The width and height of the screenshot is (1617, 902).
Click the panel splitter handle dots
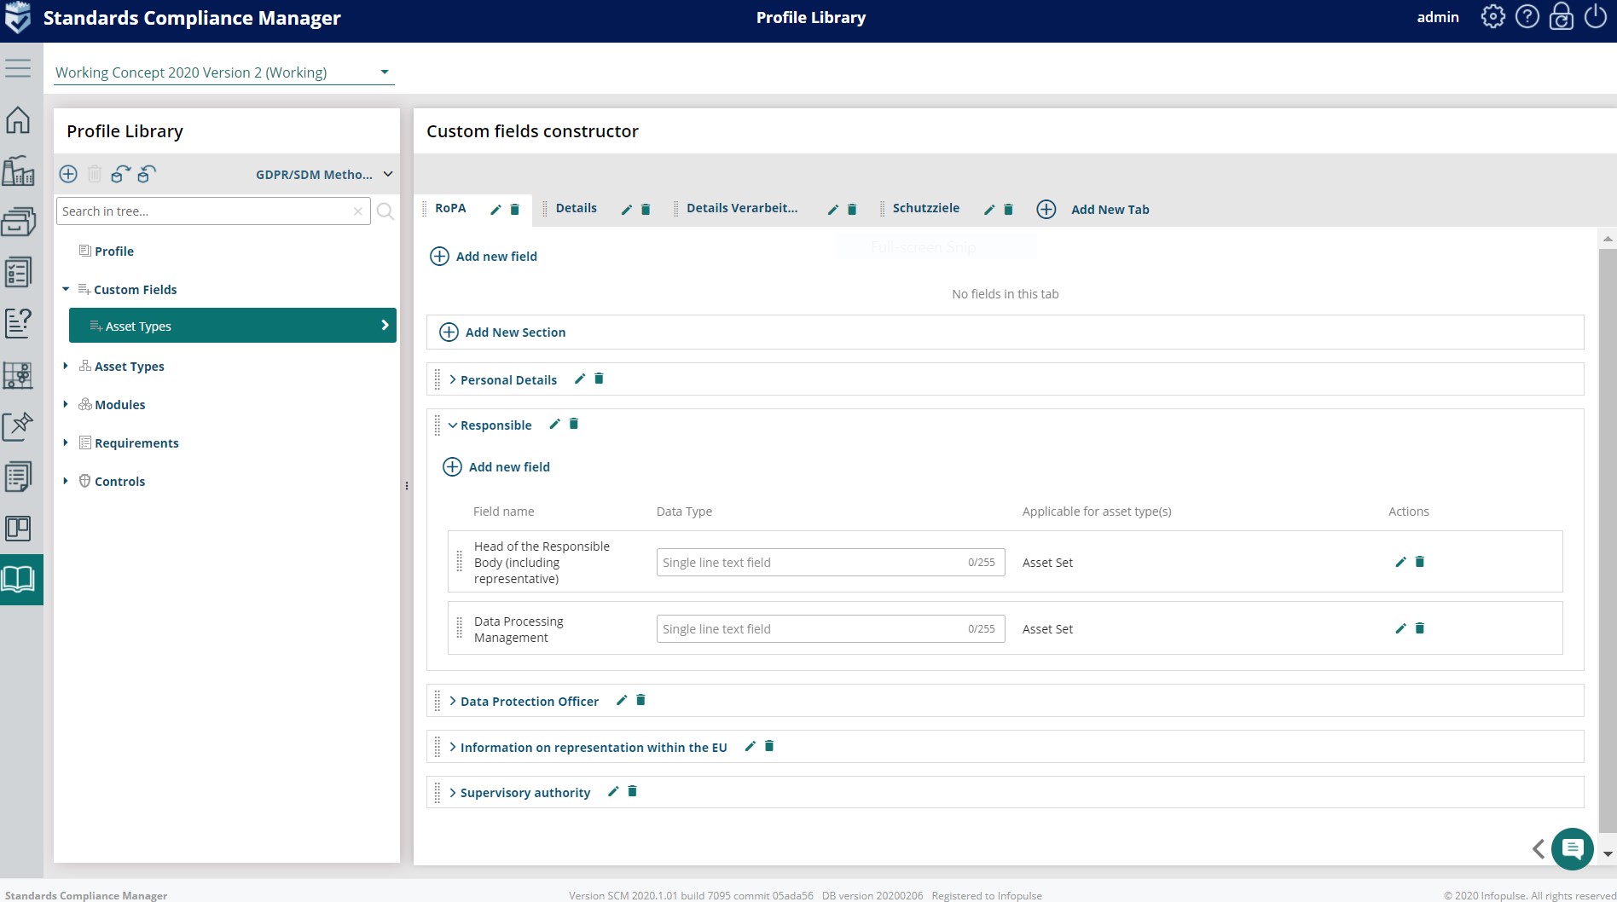(407, 486)
